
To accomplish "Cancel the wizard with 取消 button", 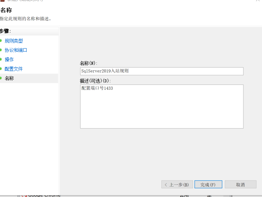I will point(240,184).
